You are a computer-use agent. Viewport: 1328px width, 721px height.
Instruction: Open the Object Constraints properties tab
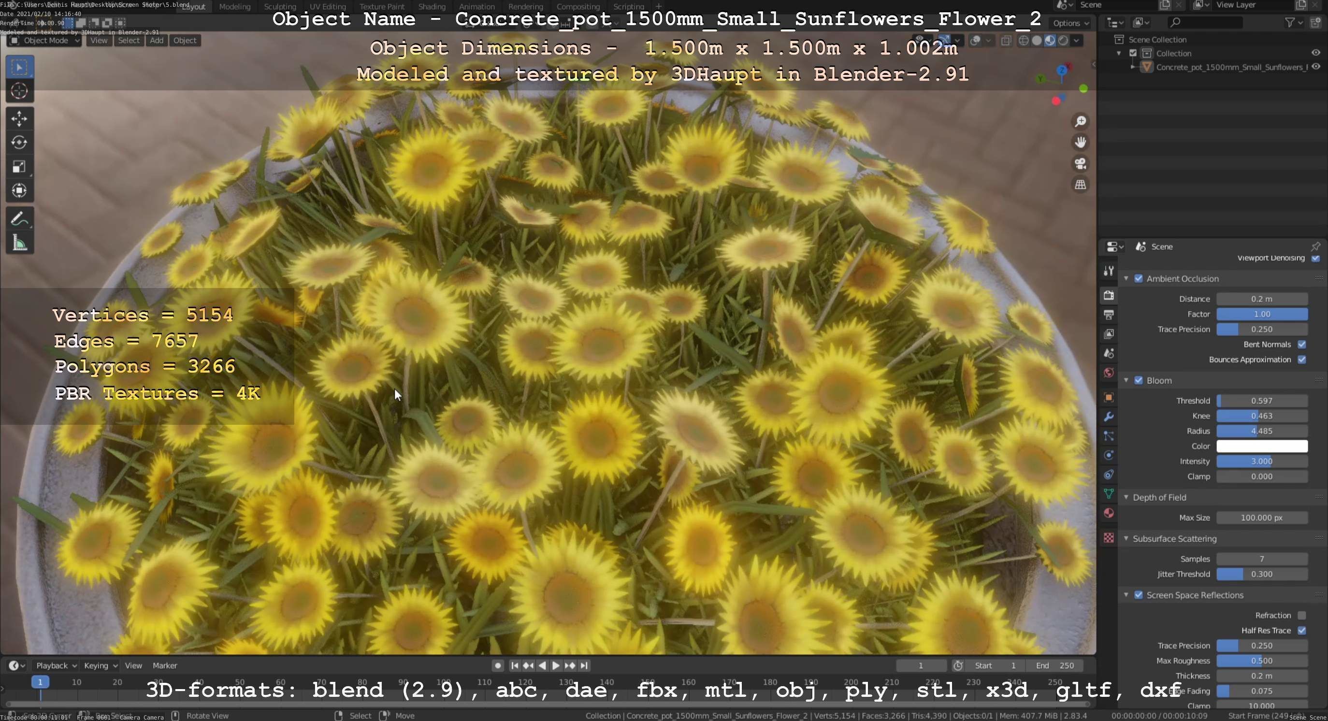[x=1109, y=475]
